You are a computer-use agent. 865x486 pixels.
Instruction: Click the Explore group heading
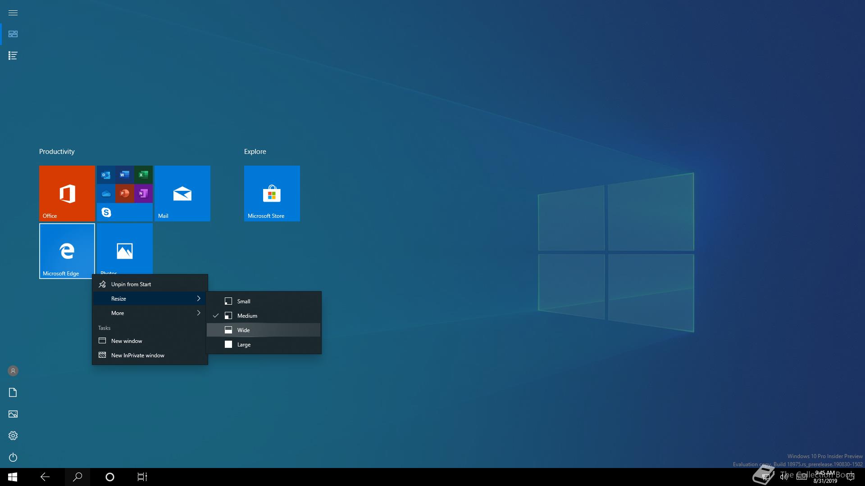tap(255, 152)
